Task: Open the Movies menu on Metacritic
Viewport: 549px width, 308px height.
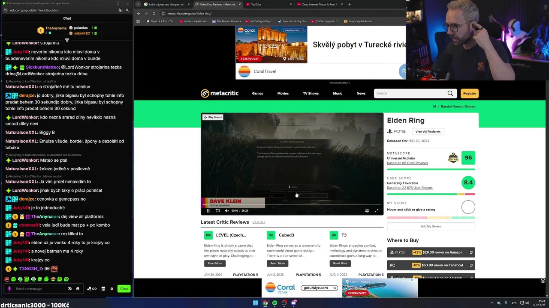Action: coord(283,93)
